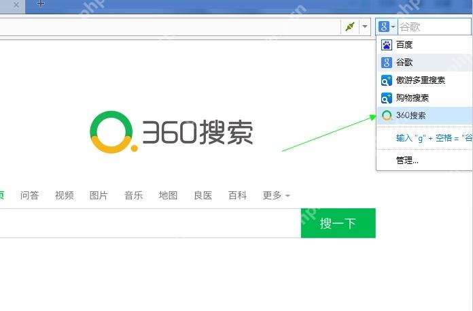Focus the 谷歌 search box field

click(434, 27)
